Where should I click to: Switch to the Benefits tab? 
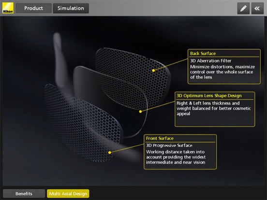coord(24,194)
